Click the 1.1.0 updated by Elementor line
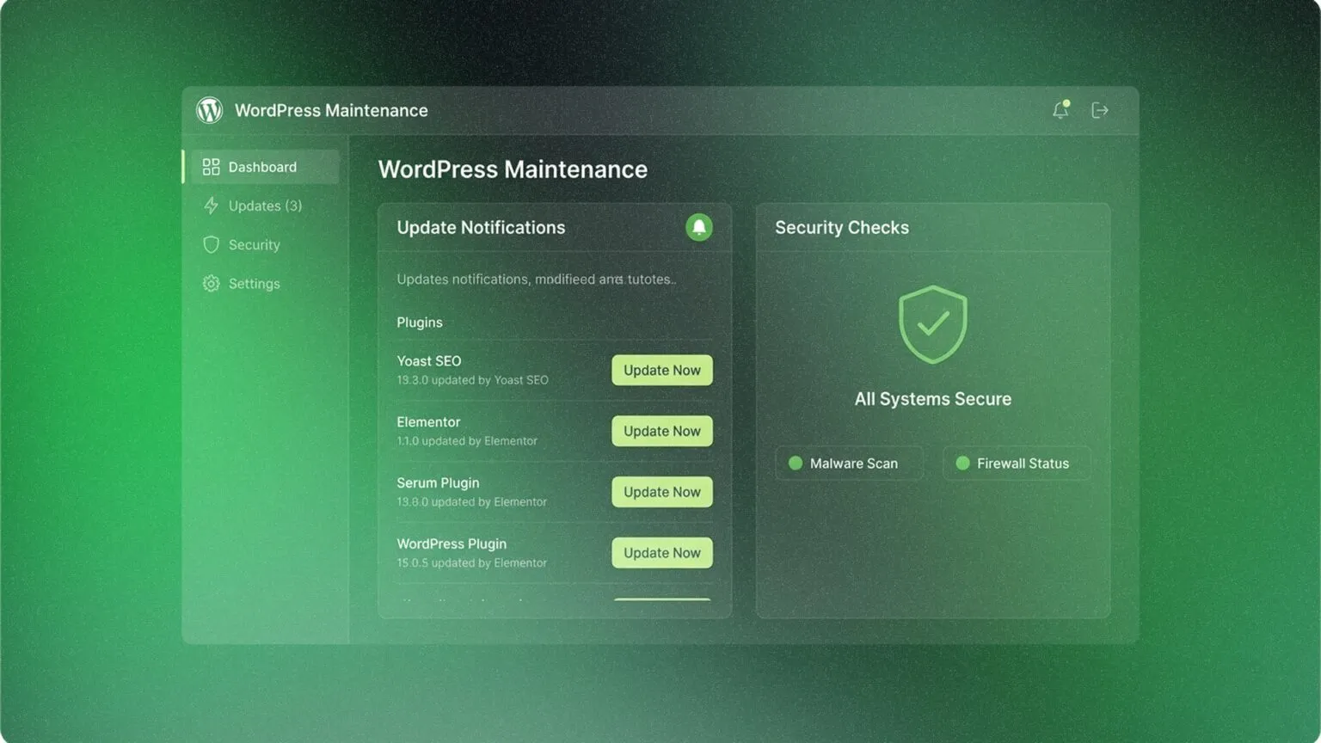Image resolution: width=1321 pixels, height=743 pixels. 467,441
